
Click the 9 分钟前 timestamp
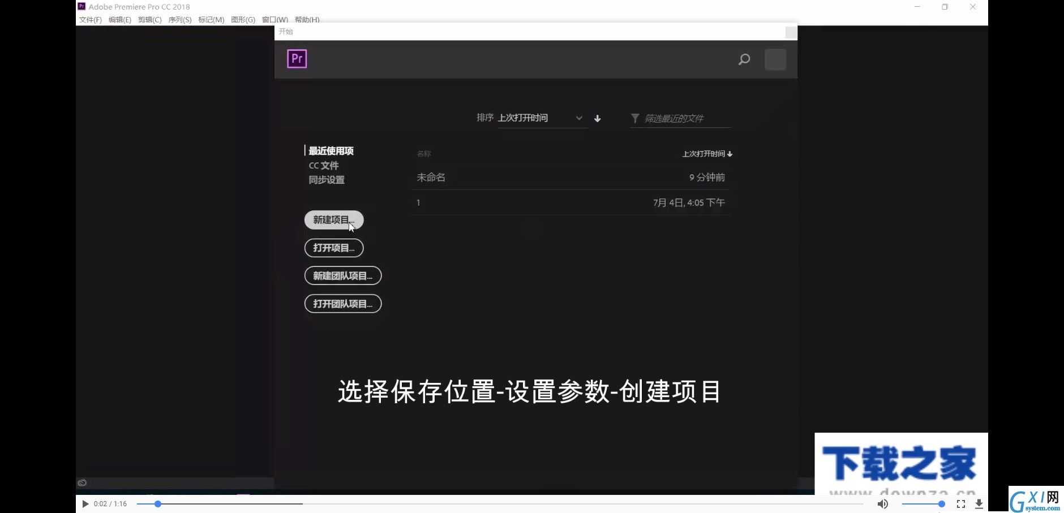click(x=707, y=178)
